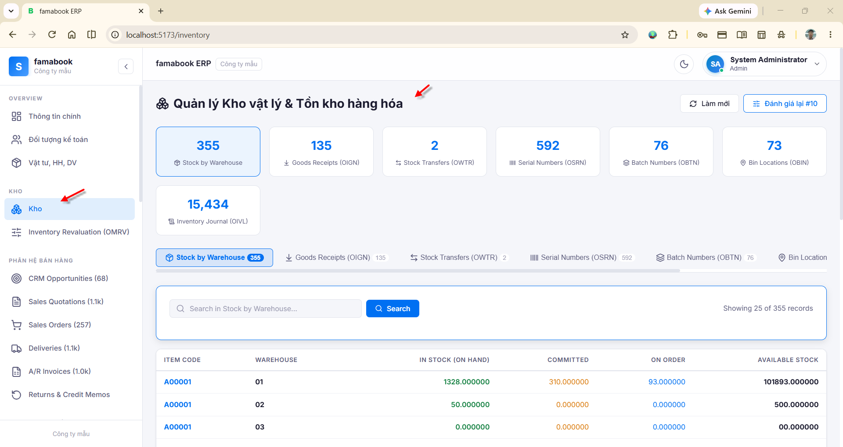Open CRM Opportunities (68) in the sidebar
The height and width of the screenshot is (447, 843).
[x=69, y=278]
